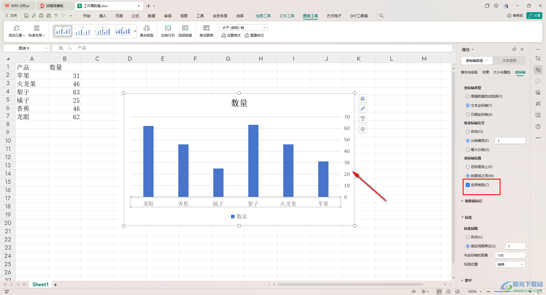
Task: Click the Undo icon
Action: (x=56, y=16)
